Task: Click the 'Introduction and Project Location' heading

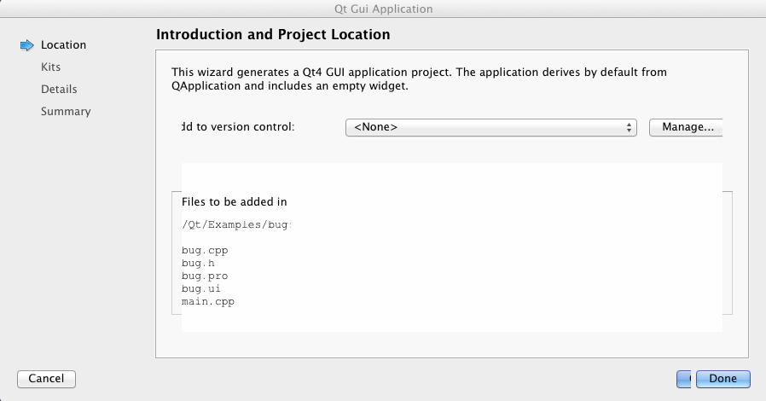Action: click(273, 35)
